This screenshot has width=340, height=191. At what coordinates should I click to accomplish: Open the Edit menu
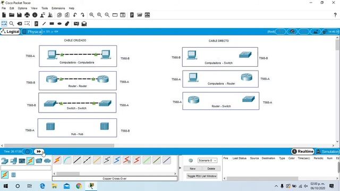12,8
